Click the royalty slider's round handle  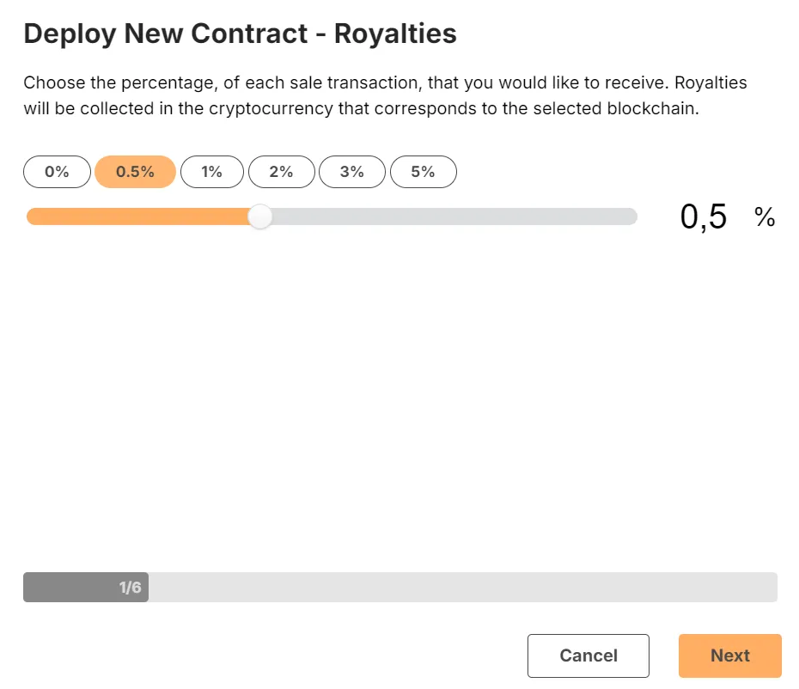[259, 216]
